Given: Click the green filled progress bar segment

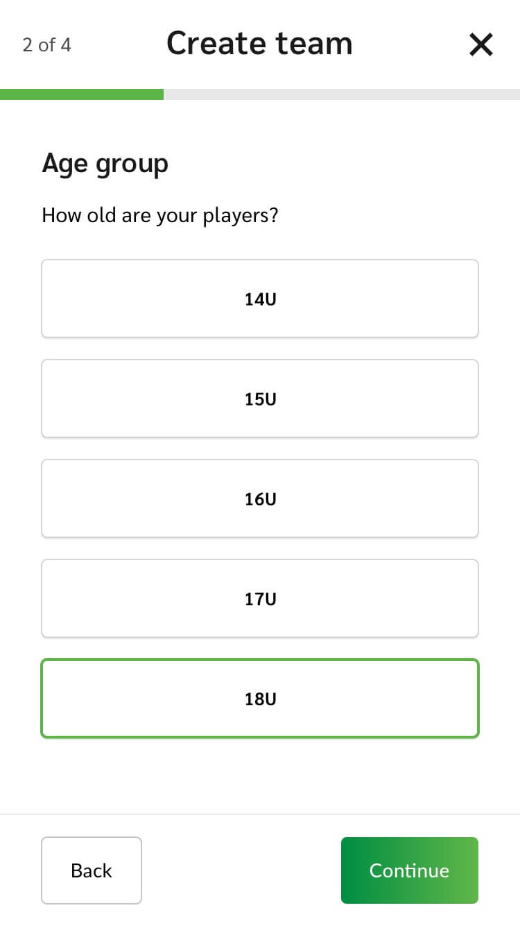Looking at the screenshot, I should (82, 94).
